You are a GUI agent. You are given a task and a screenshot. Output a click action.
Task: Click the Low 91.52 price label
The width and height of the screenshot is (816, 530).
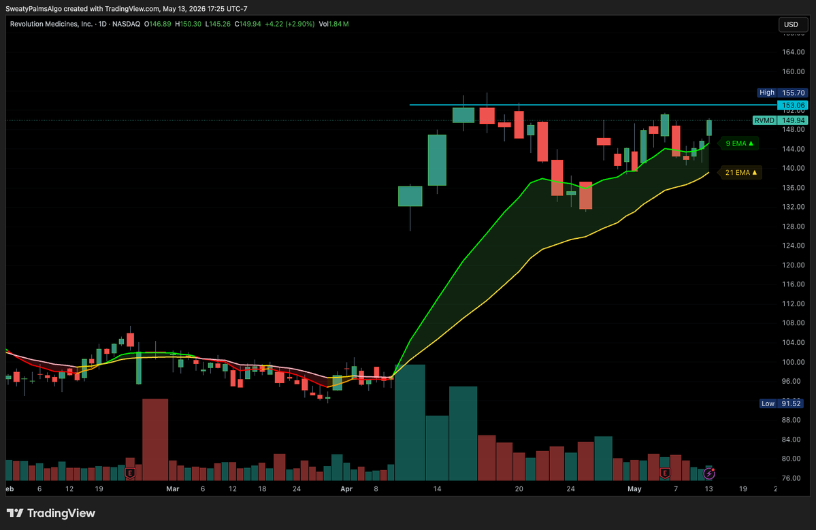coord(782,403)
